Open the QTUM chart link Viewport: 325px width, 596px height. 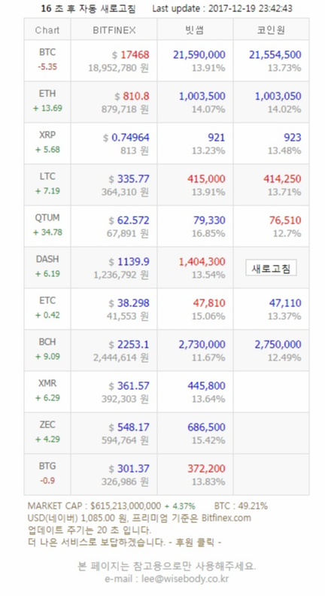47,217
